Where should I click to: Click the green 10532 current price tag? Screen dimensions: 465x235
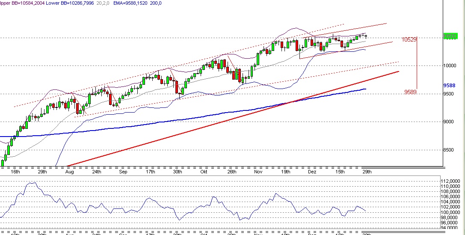[x=450, y=36]
